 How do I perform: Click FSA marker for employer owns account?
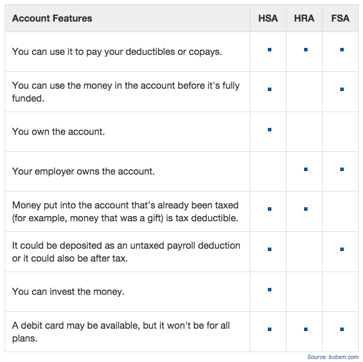(x=342, y=169)
